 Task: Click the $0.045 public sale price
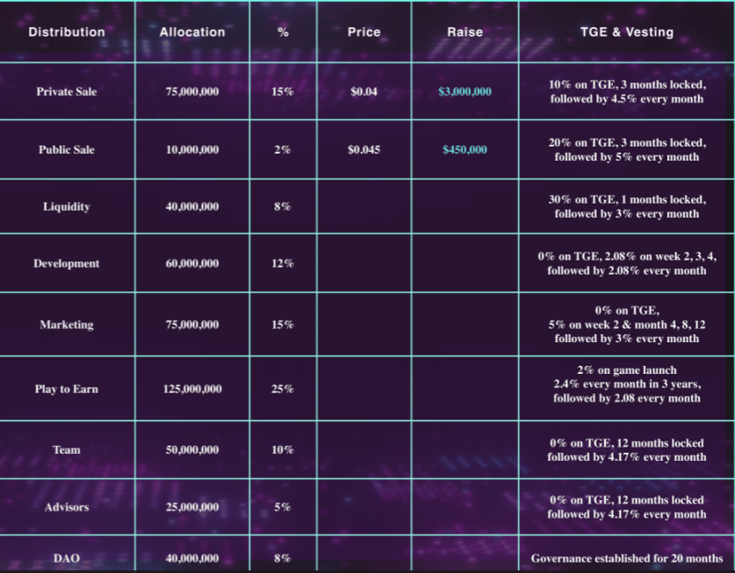pos(364,150)
